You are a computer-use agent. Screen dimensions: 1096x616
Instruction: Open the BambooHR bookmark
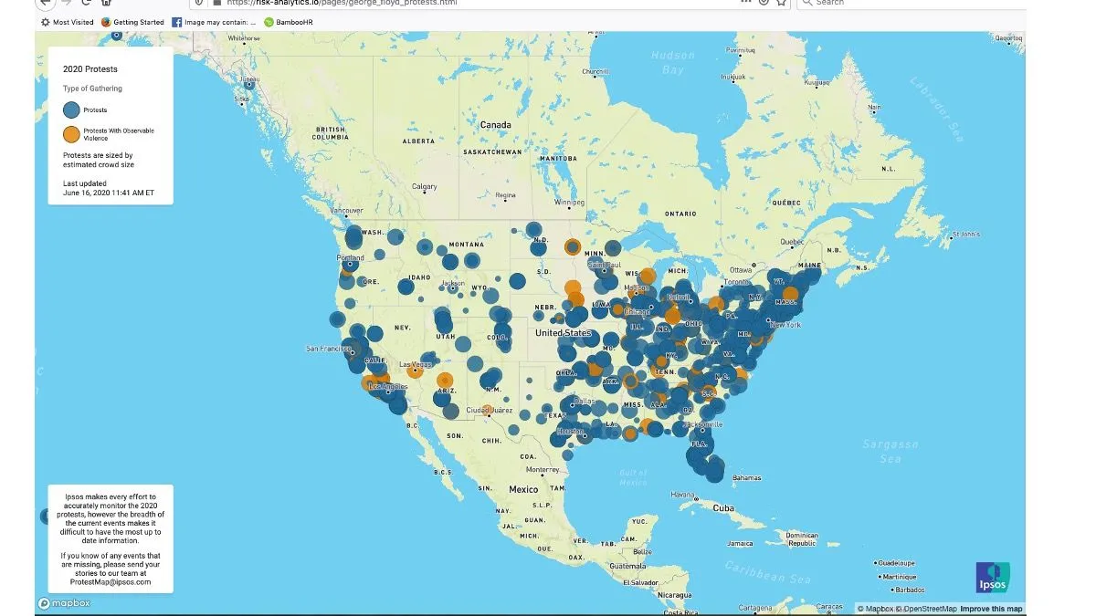point(287,22)
